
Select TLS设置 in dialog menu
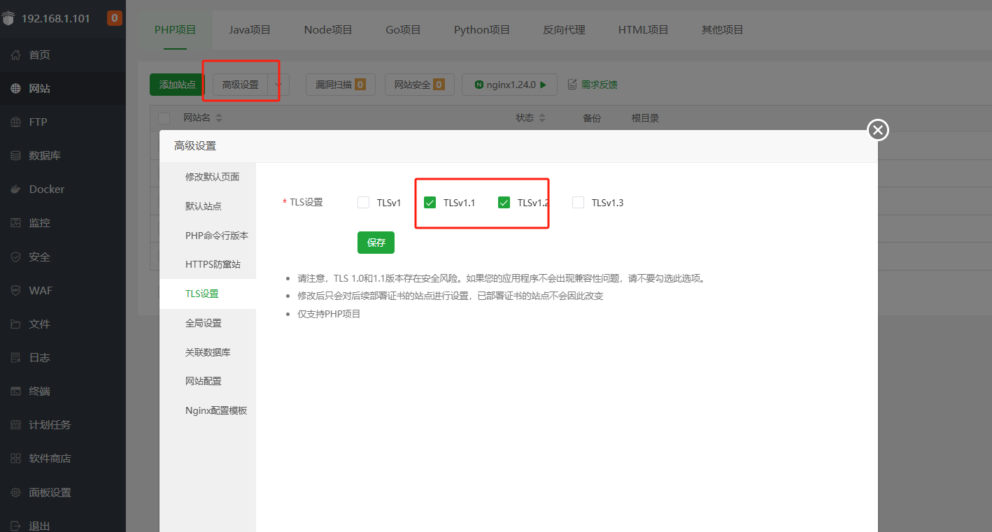point(208,294)
